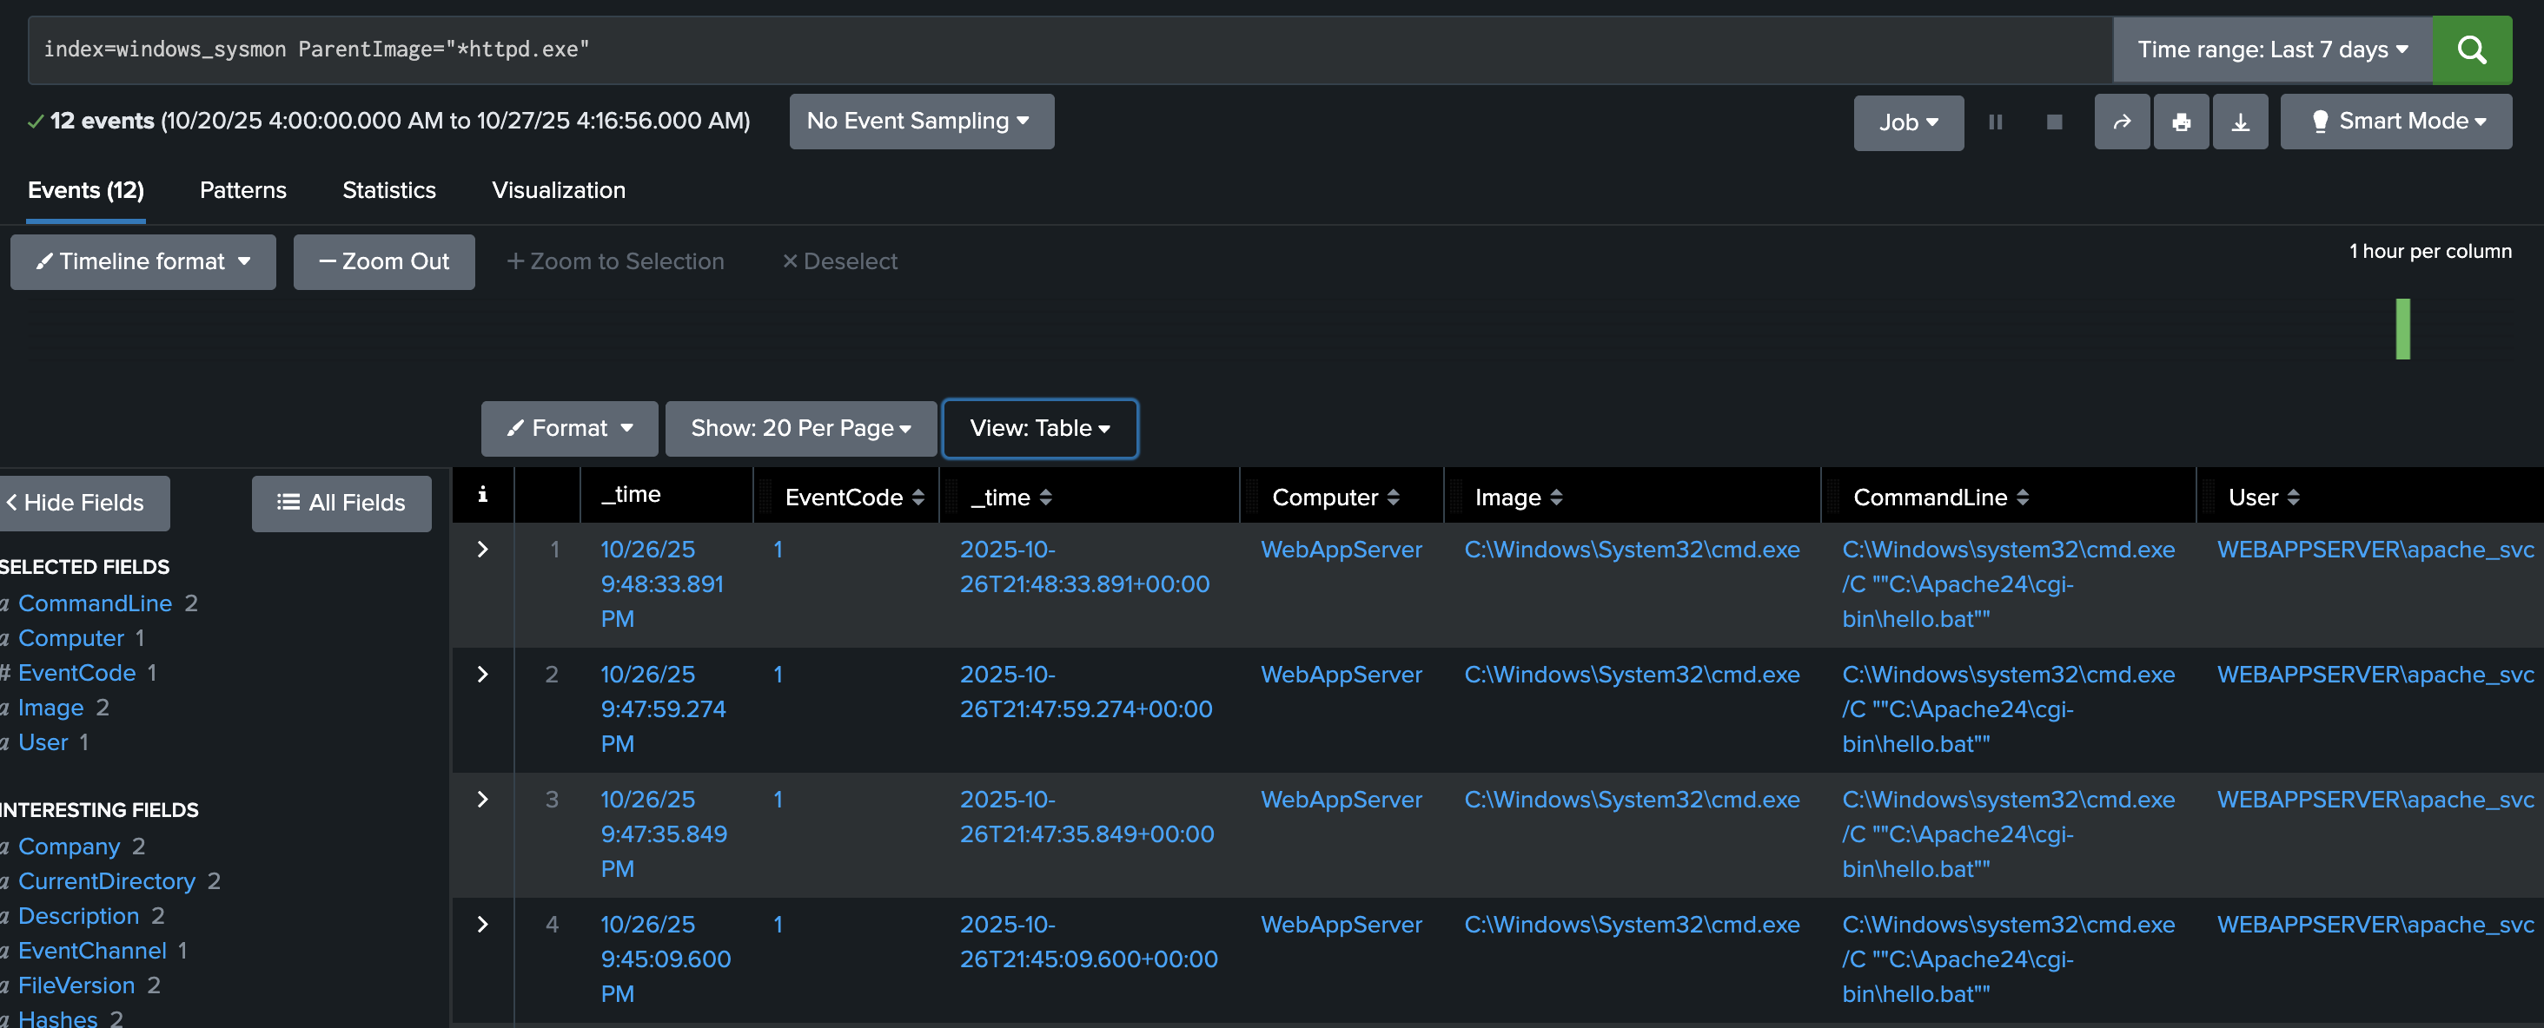Open the Patterns tab
The image size is (2544, 1028).
tap(243, 190)
